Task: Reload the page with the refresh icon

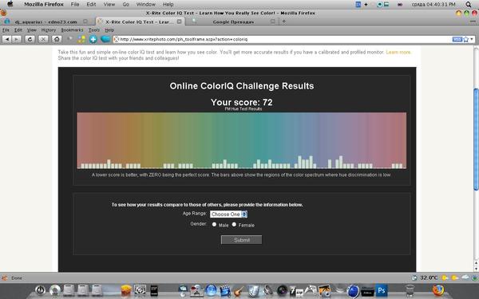Action: (x=30, y=39)
